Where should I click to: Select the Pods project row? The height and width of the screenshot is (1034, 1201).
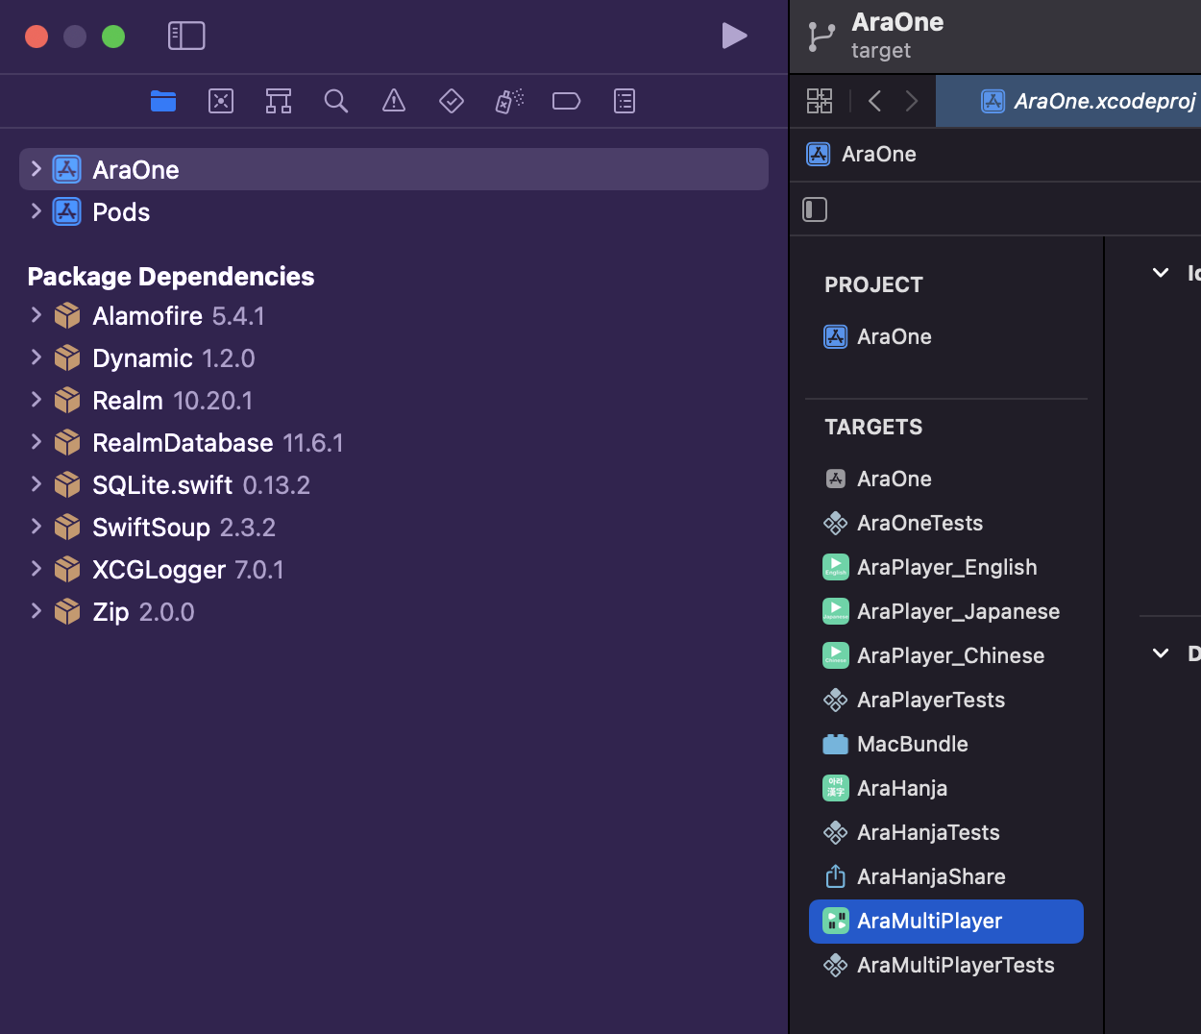point(394,211)
